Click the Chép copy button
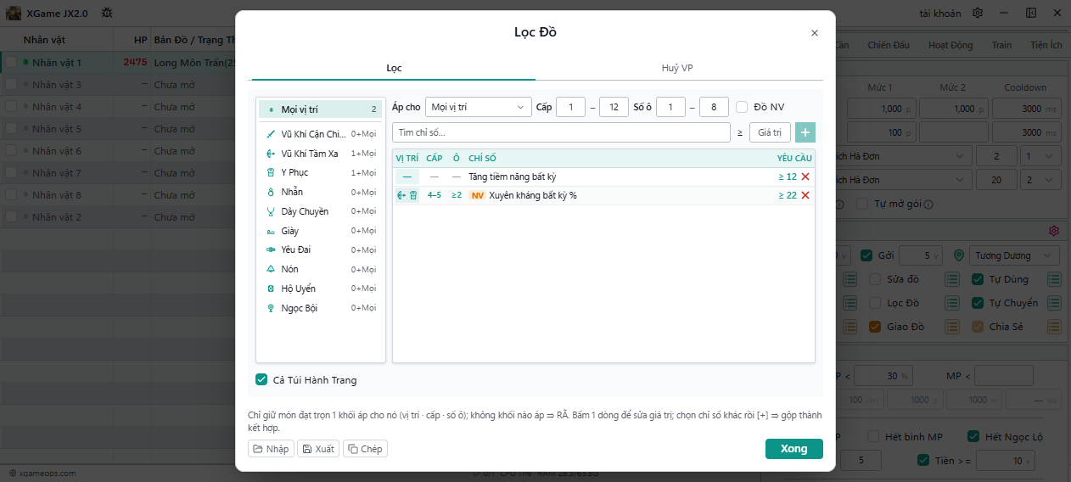Viewport: 1071px width, 482px height. pos(365,449)
